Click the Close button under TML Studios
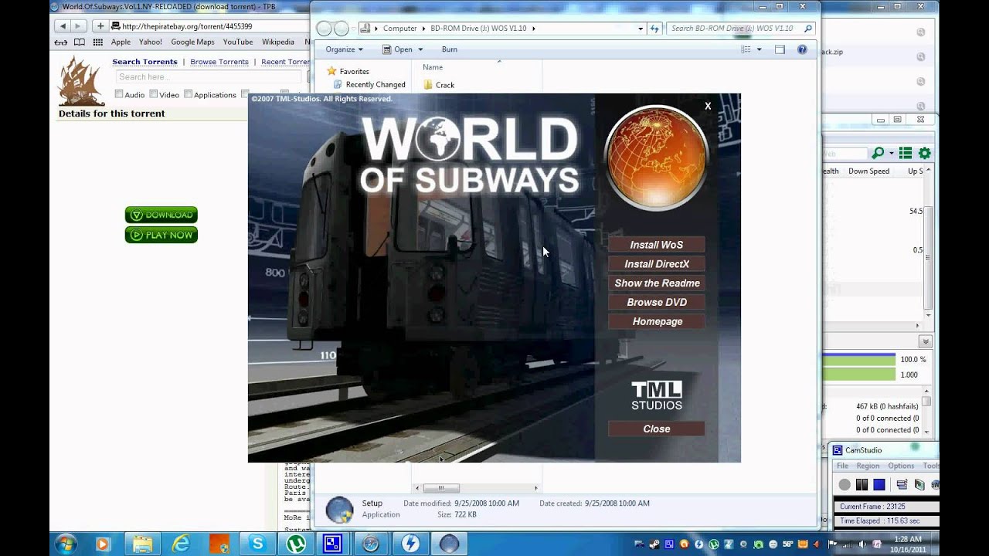989x556 pixels. 656,429
